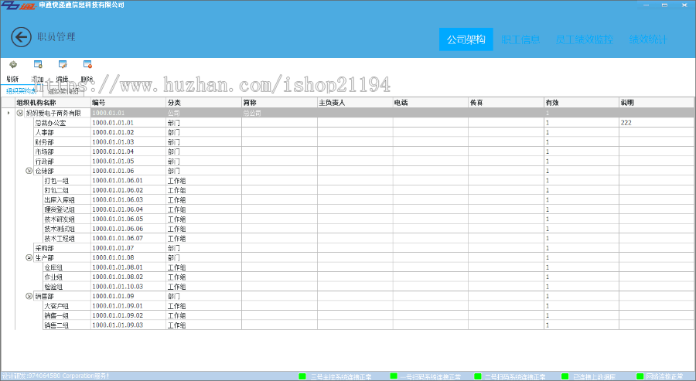Click the green 网络连接正常 indicator

click(640, 376)
